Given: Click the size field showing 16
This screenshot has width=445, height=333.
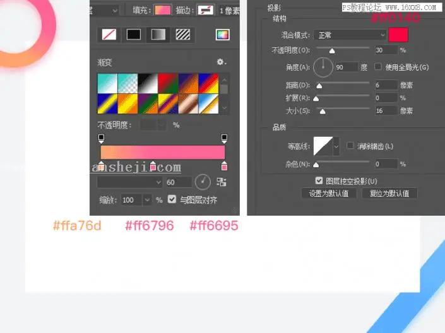Looking at the screenshot, I should coord(386,110).
